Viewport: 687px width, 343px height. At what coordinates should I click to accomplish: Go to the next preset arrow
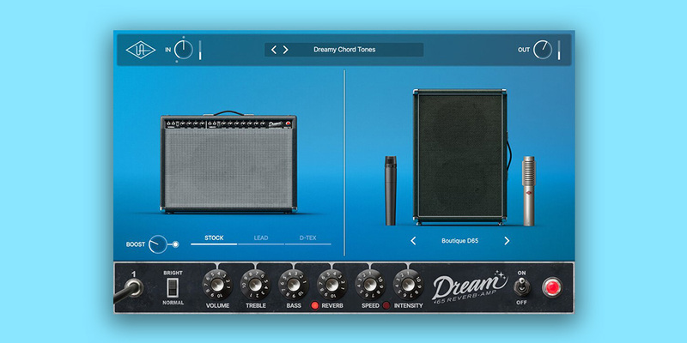click(286, 50)
